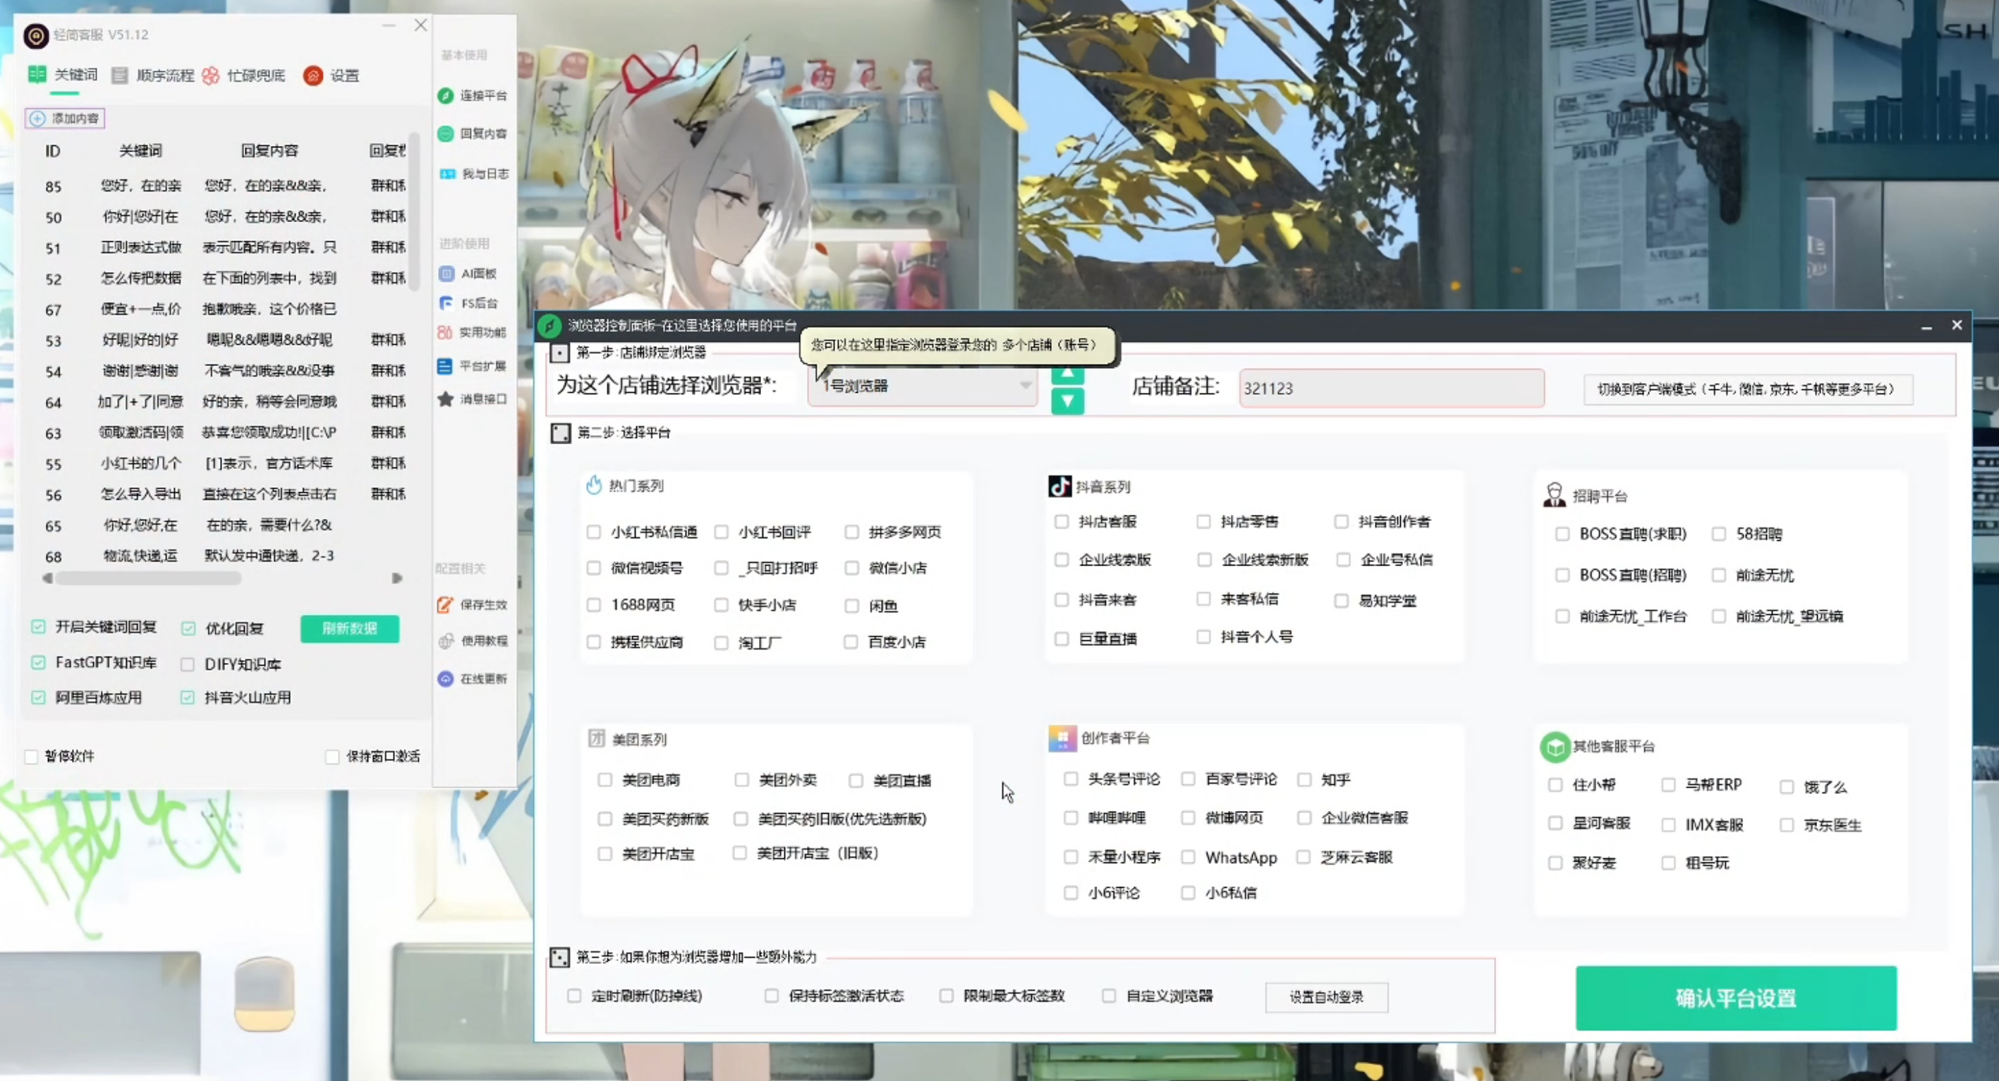Click the 店铺备注 input field
Viewport: 1999px width, 1081px height.
click(x=1392, y=388)
